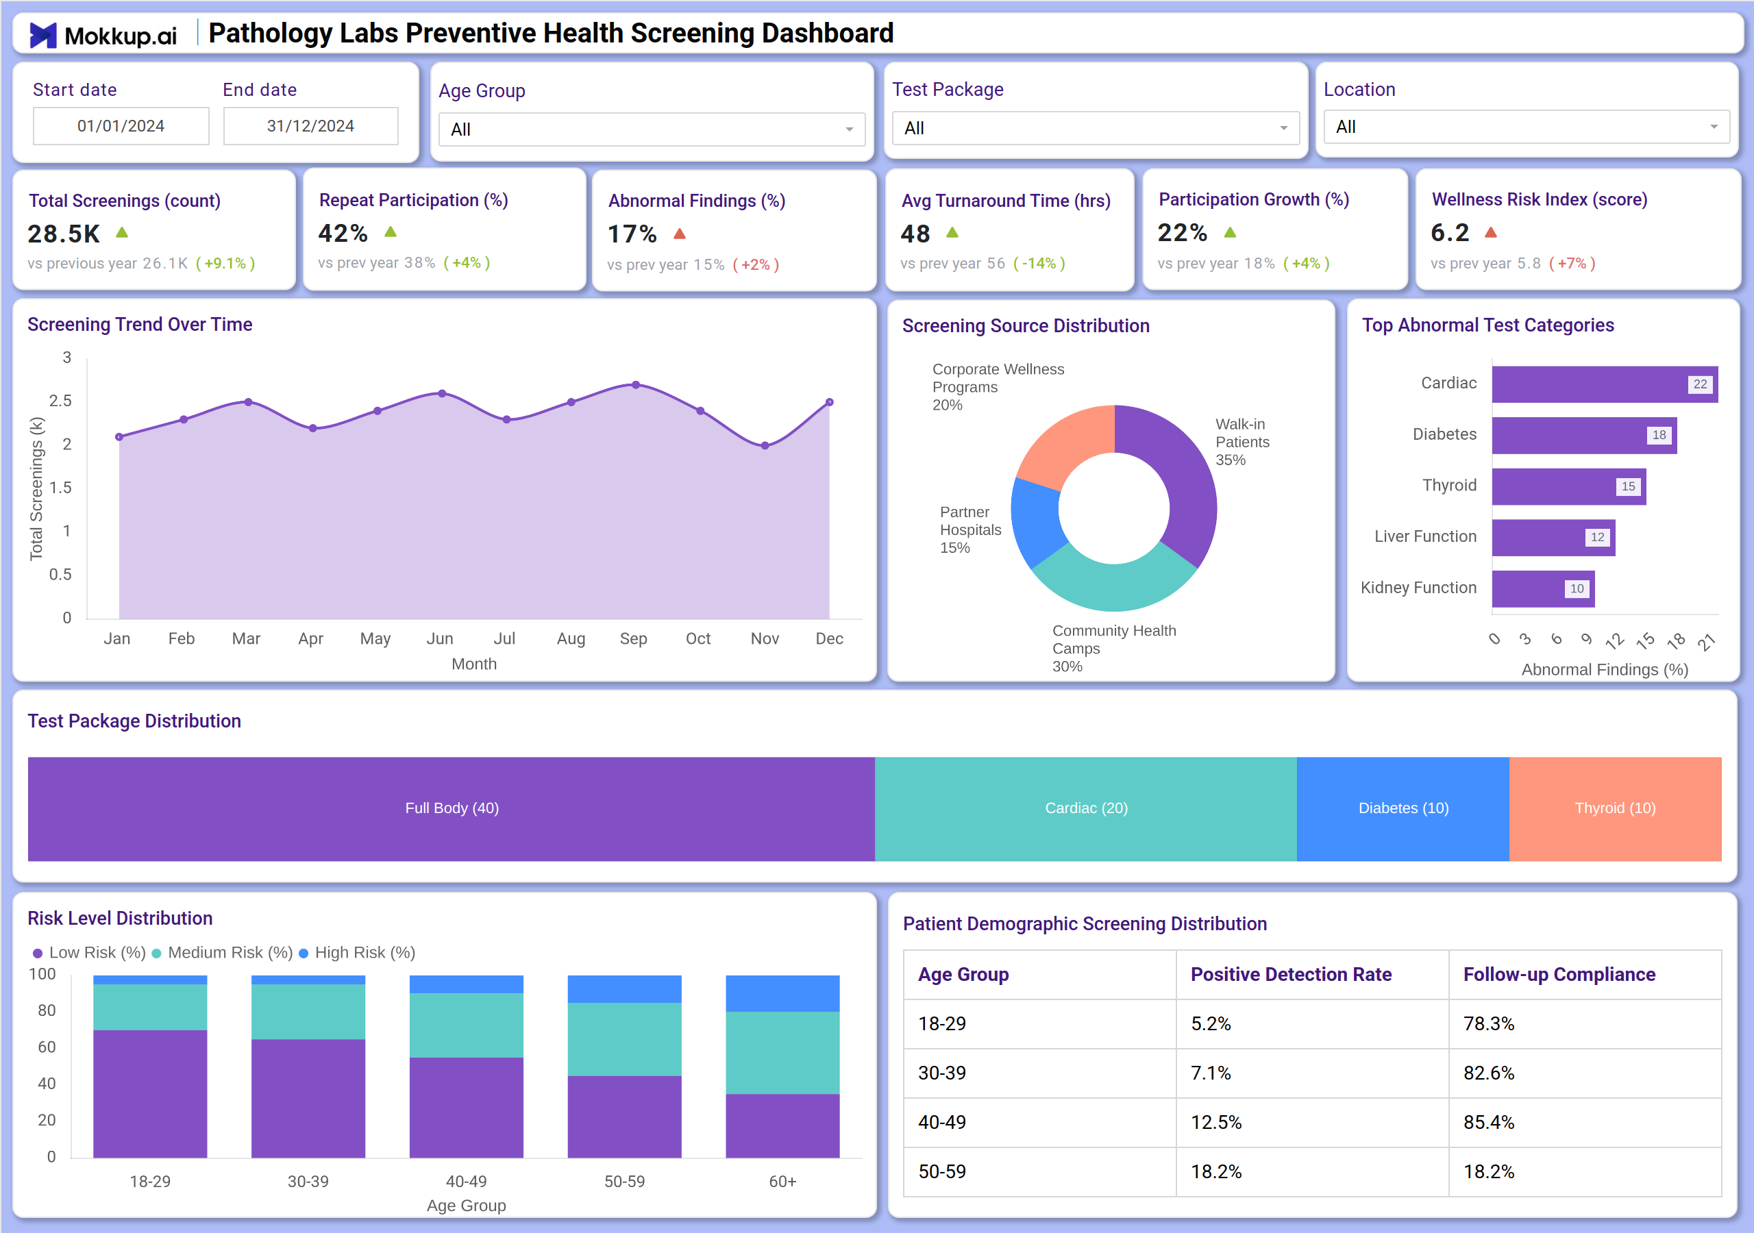
Task: Click the Diabetes bar labeled 18
Action: point(1583,436)
